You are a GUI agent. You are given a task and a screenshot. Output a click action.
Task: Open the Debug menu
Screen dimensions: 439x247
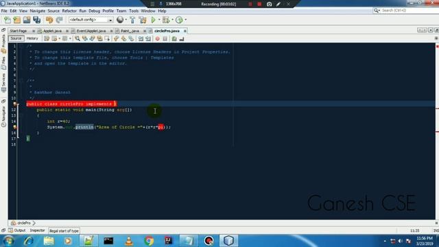pyautogui.click(x=95, y=11)
